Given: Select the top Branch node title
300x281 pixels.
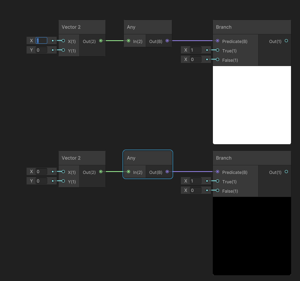Looking at the screenshot, I should (224, 27).
